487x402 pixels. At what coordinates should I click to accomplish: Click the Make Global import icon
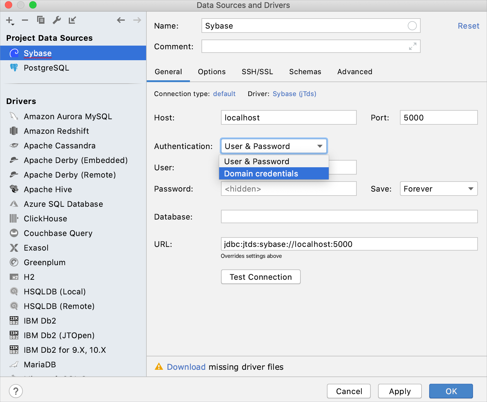click(72, 20)
